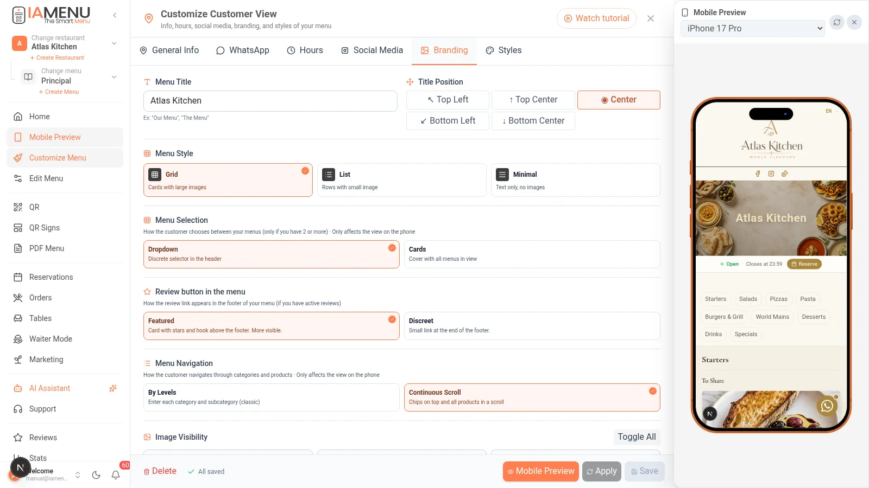Image resolution: width=869 pixels, height=488 pixels.
Task: Click the Save button
Action: 645,472
